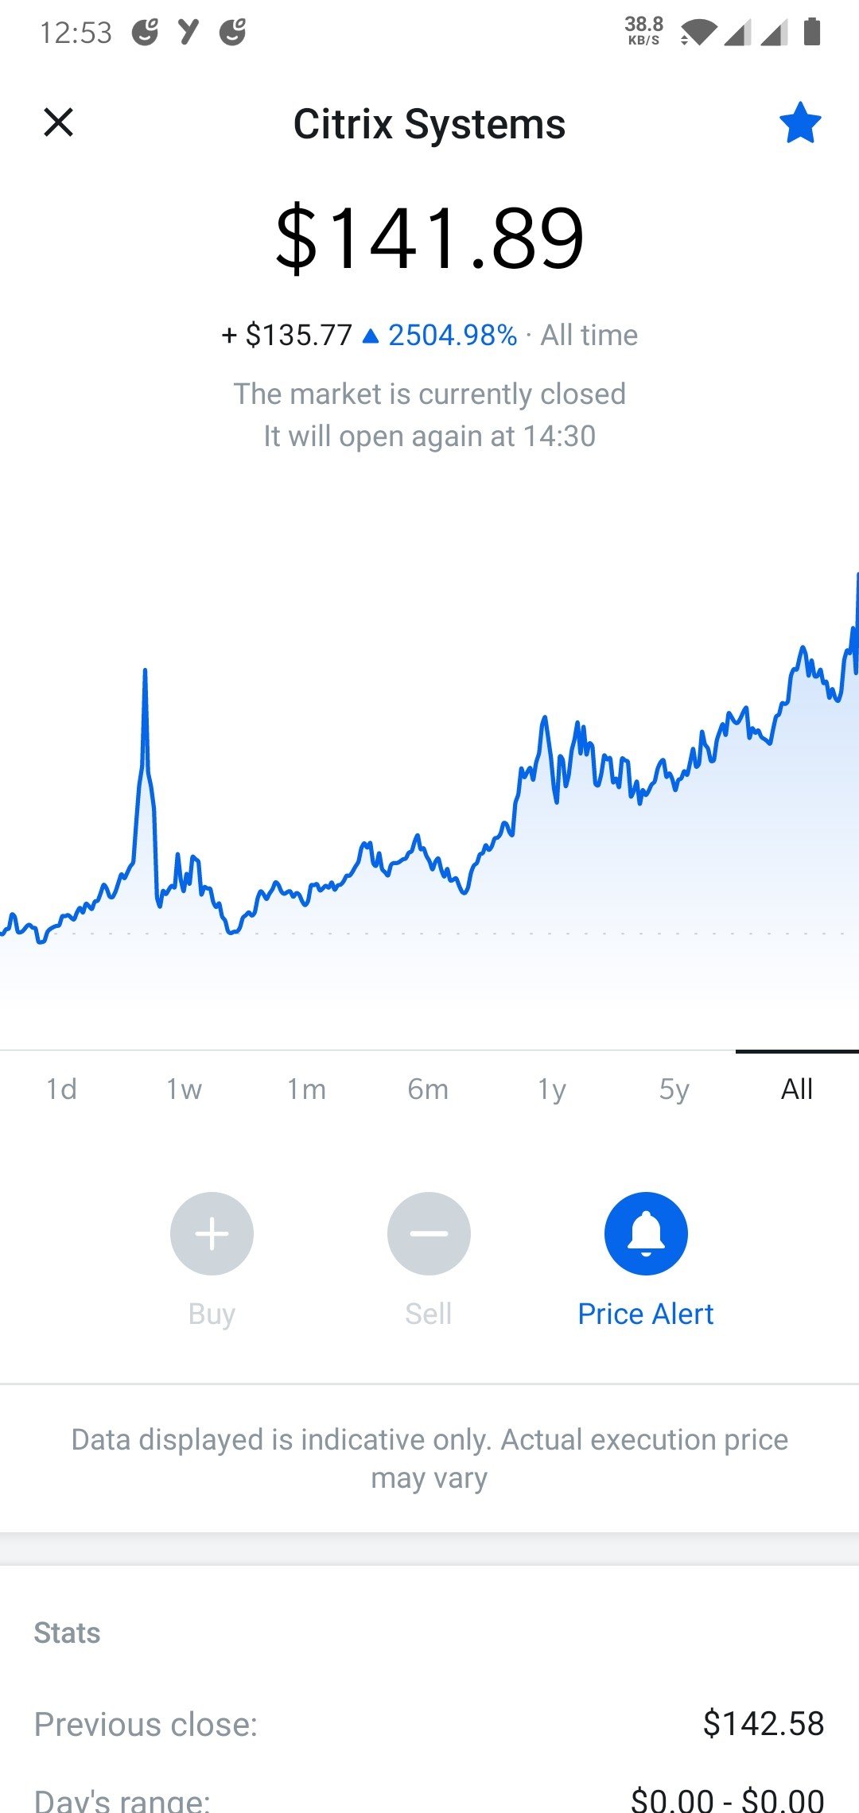Tap the Stats section header
The image size is (859, 1813).
[67, 1632]
